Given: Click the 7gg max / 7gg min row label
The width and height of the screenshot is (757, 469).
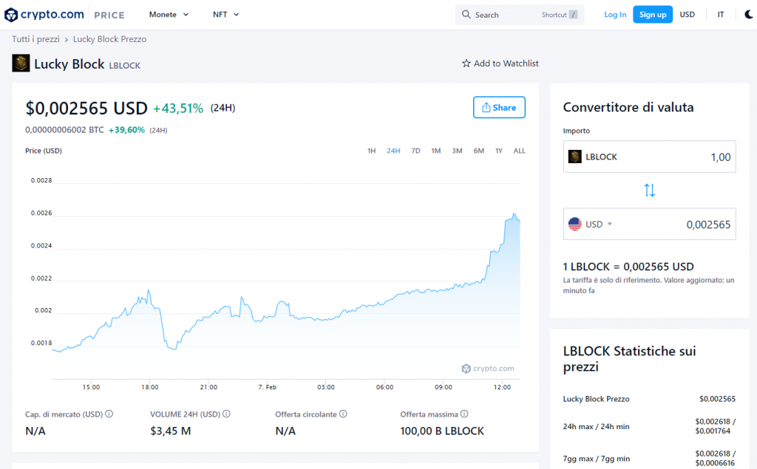Looking at the screenshot, I should click(x=597, y=459).
